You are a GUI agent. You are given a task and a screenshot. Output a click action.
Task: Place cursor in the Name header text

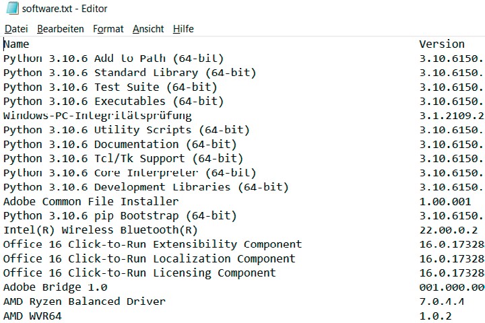click(17, 44)
